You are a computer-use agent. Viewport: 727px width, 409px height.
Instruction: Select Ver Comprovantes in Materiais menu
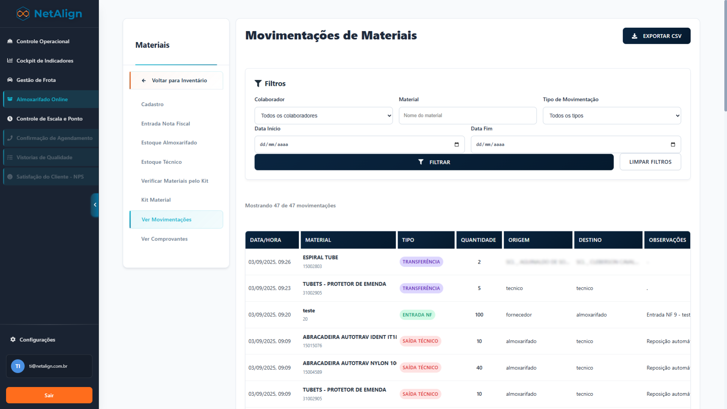click(164, 239)
